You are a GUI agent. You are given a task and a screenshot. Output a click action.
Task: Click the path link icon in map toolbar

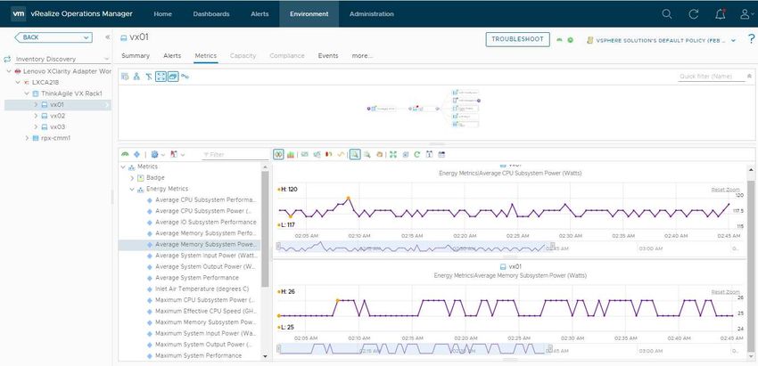click(185, 77)
